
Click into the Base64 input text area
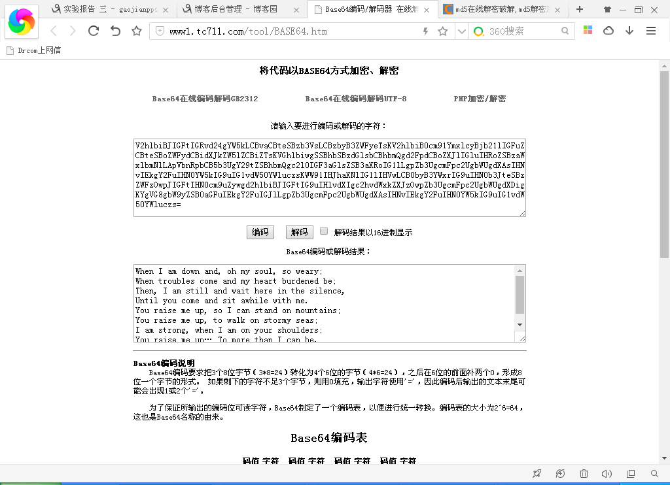tap(330, 178)
